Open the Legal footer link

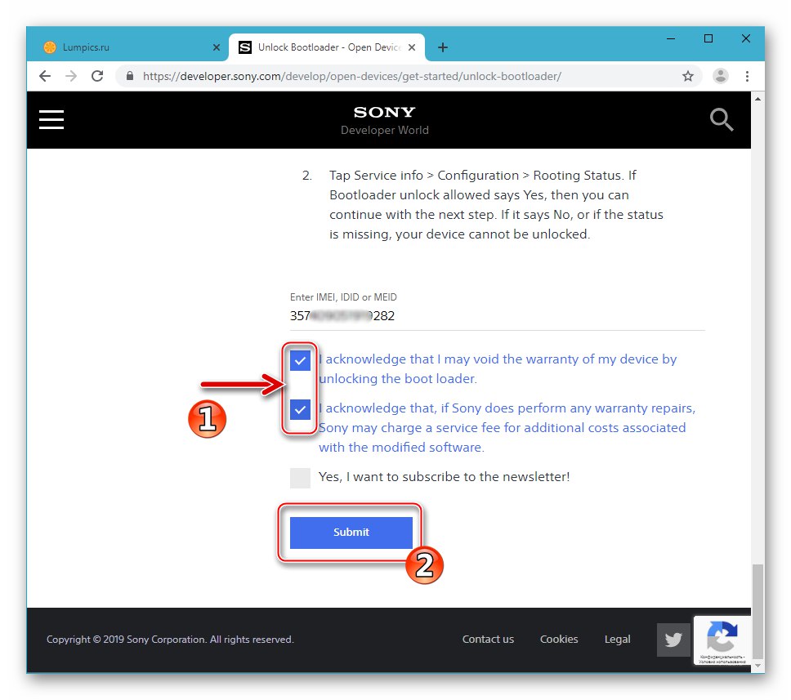click(618, 640)
